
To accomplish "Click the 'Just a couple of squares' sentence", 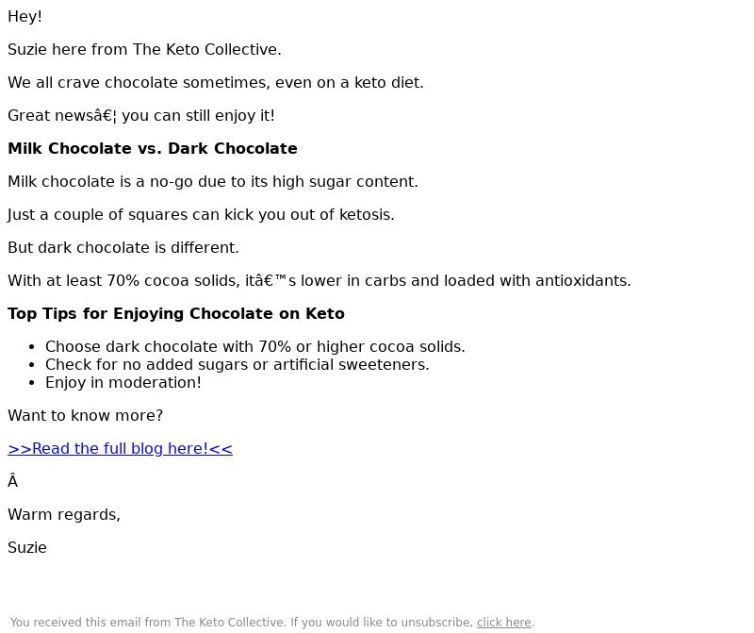I will [x=201, y=215].
